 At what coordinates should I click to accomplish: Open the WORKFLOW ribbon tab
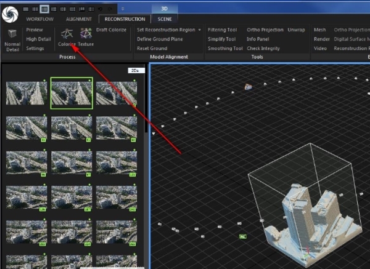pyautogui.click(x=39, y=20)
